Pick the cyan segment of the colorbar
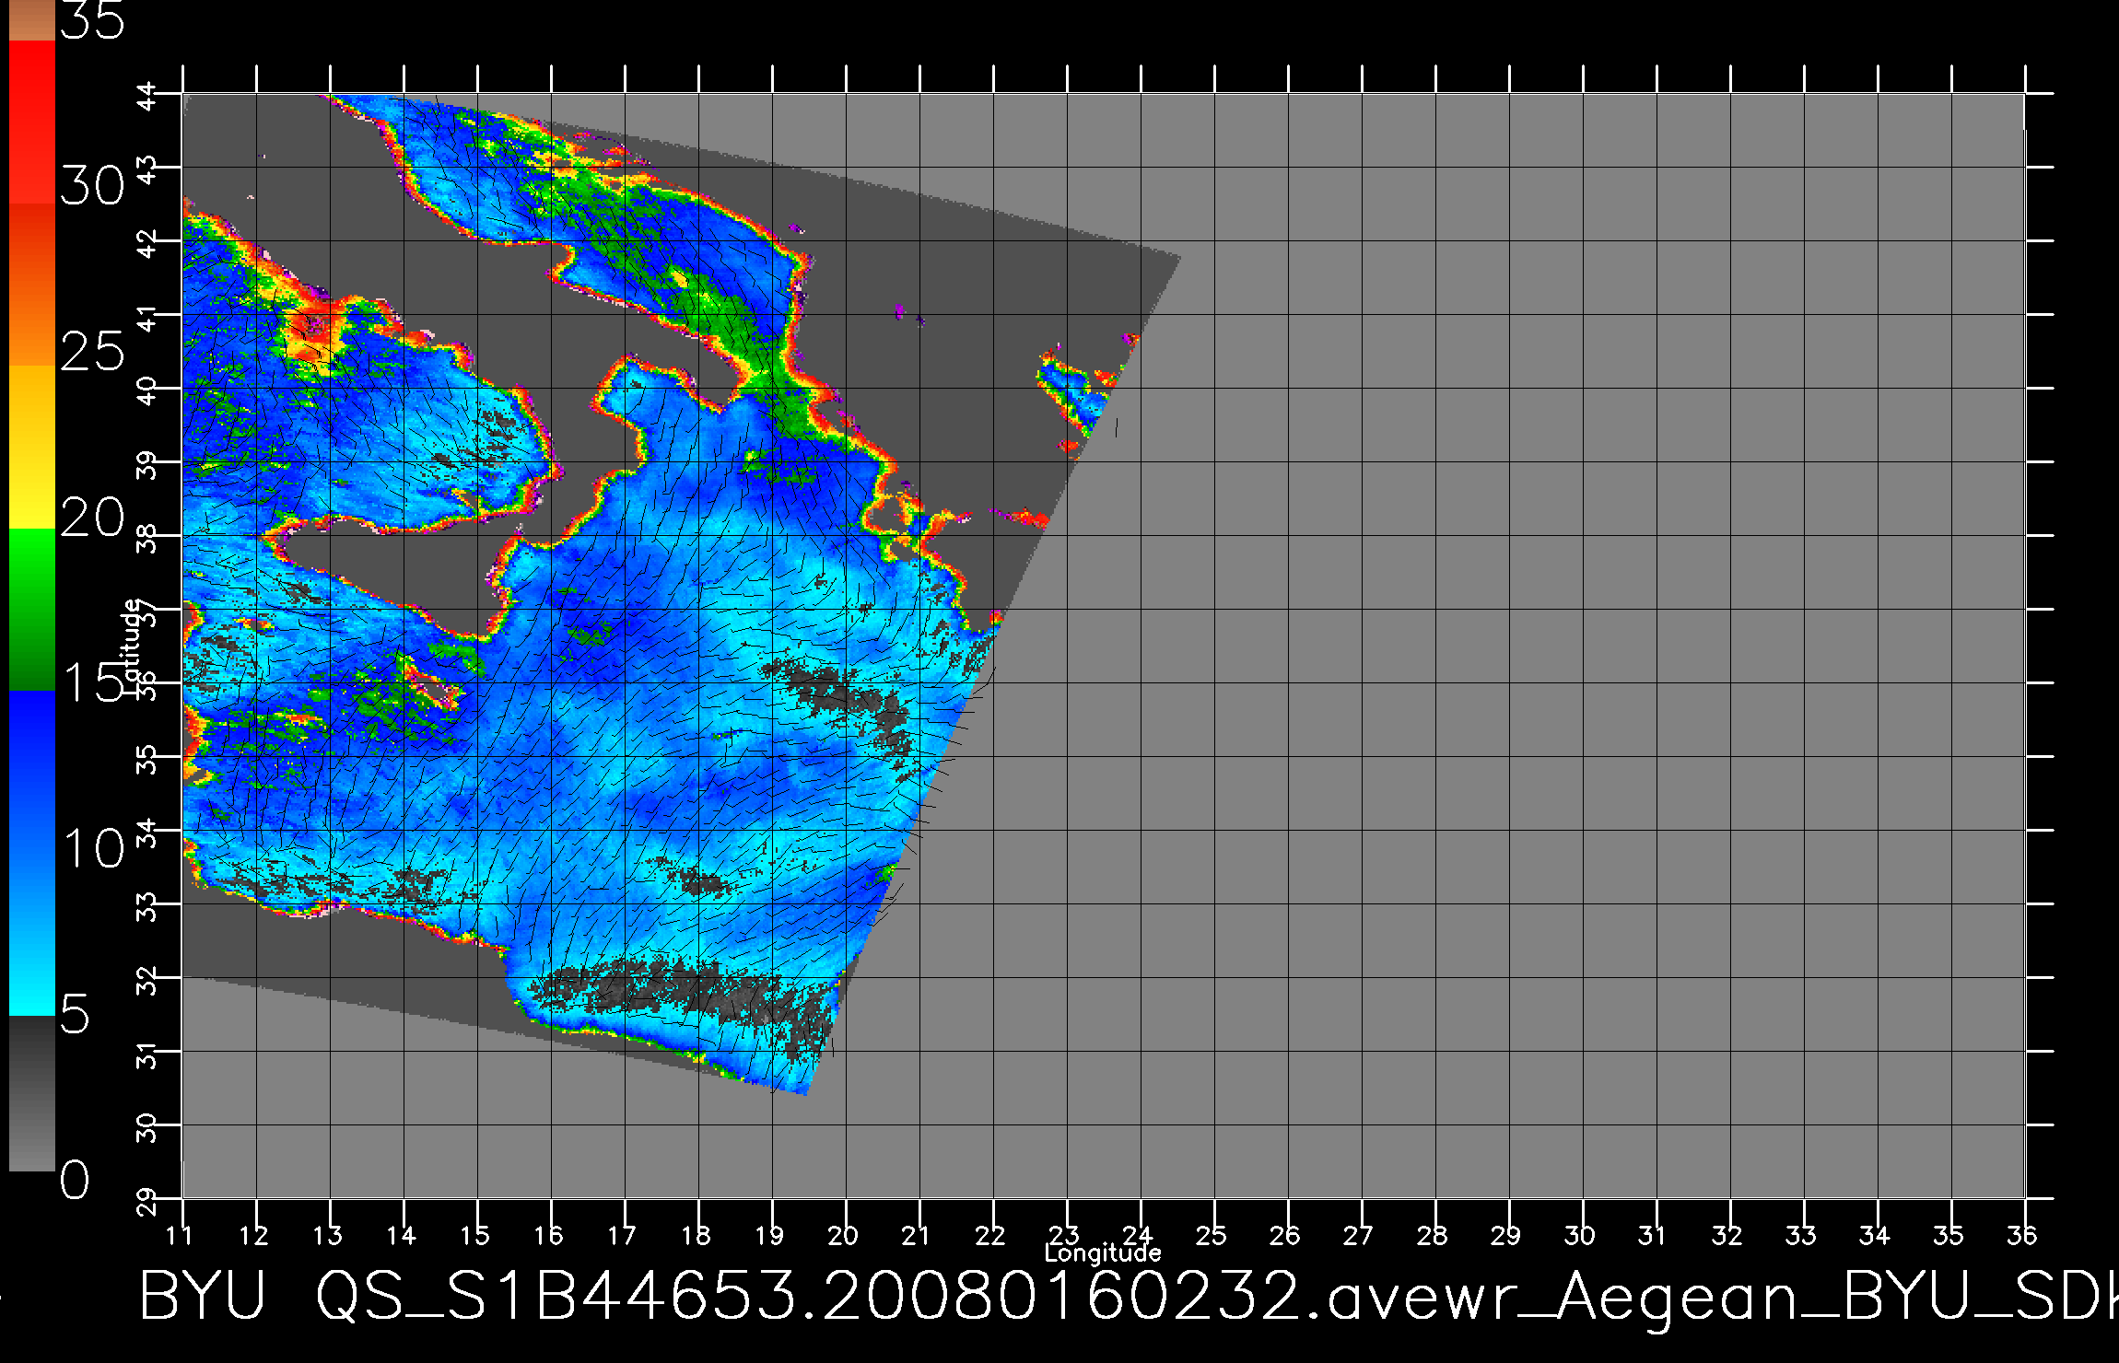 point(32,935)
